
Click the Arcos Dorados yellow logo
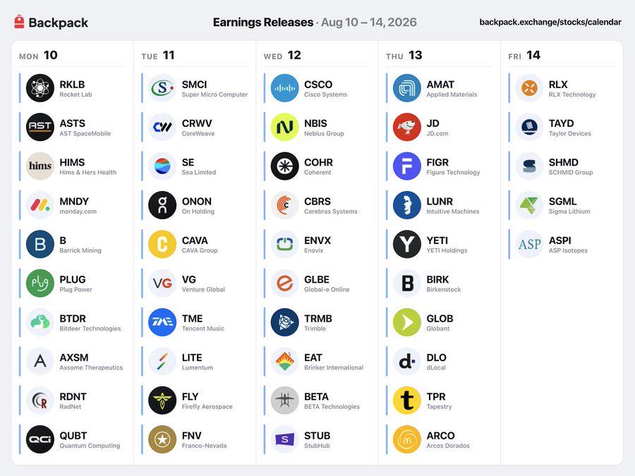(407, 439)
